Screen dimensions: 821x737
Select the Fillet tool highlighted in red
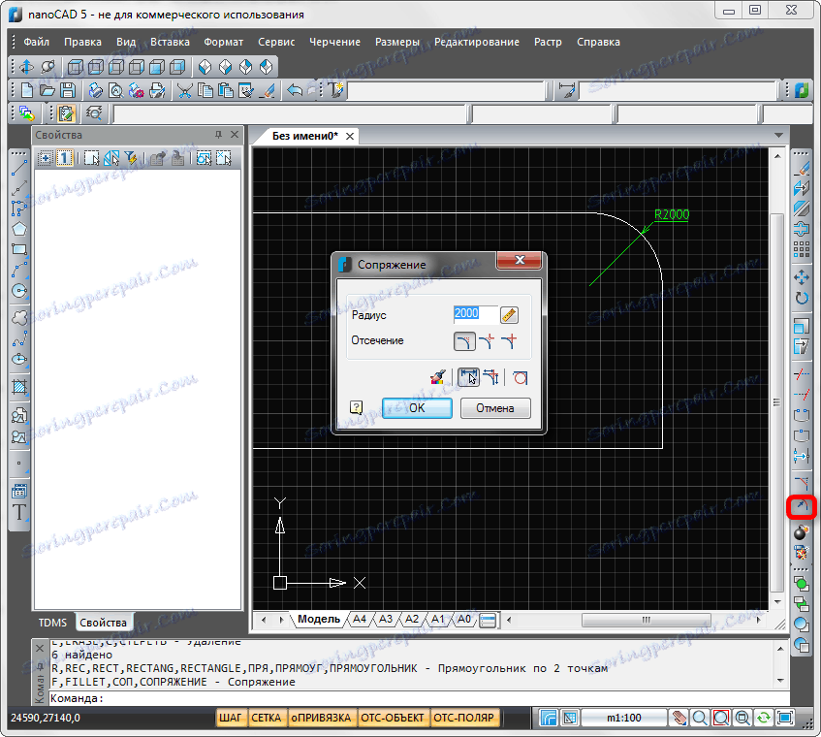click(802, 506)
